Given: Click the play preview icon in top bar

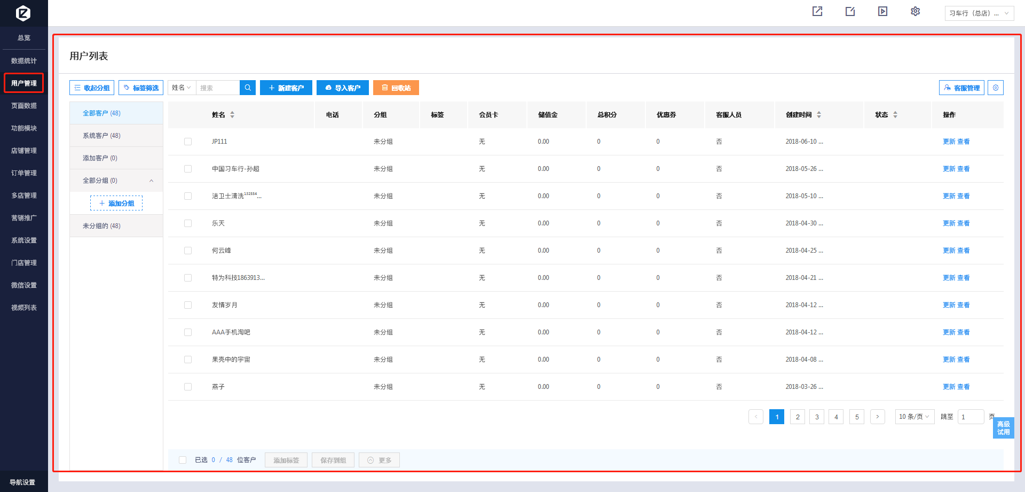Looking at the screenshot, I should 882,11.
